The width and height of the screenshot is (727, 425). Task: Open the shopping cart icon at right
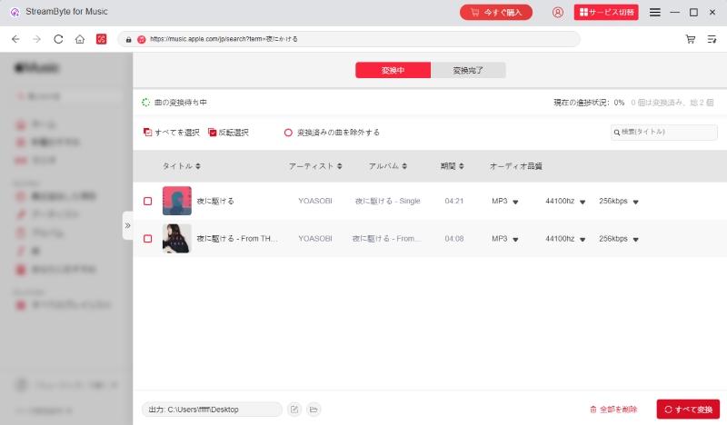pyautogui.click(x=691, y=39)
